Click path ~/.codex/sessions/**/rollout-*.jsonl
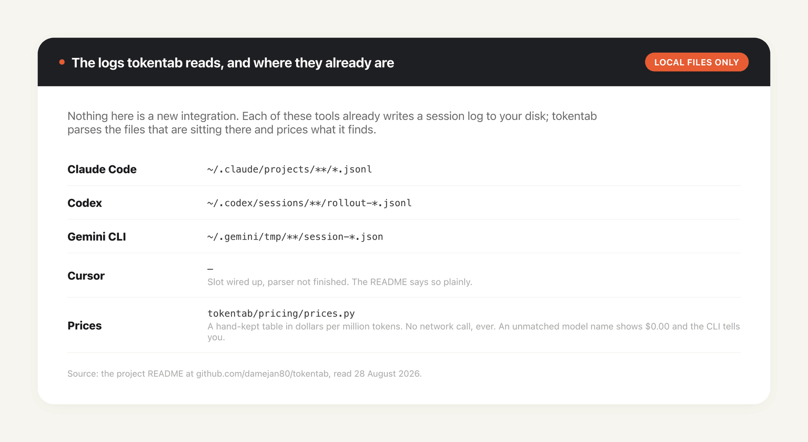 [309, 203]
